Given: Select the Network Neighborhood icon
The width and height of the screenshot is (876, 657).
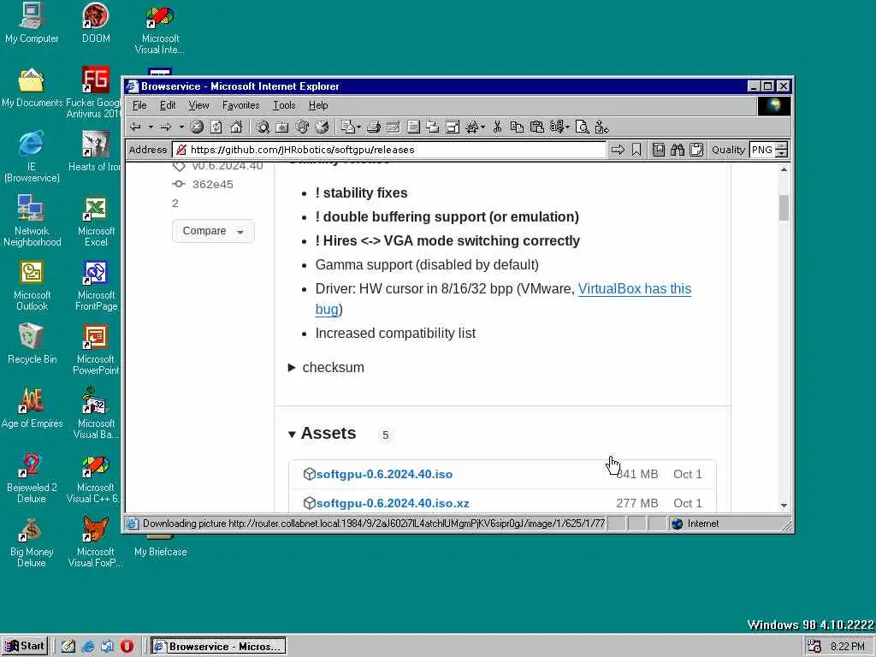Looking at the screenshot, I should tap(32, 222).
